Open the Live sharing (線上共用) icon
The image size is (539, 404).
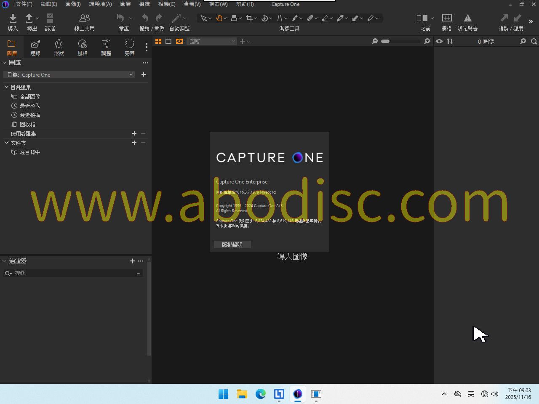[x=84, y=19]
